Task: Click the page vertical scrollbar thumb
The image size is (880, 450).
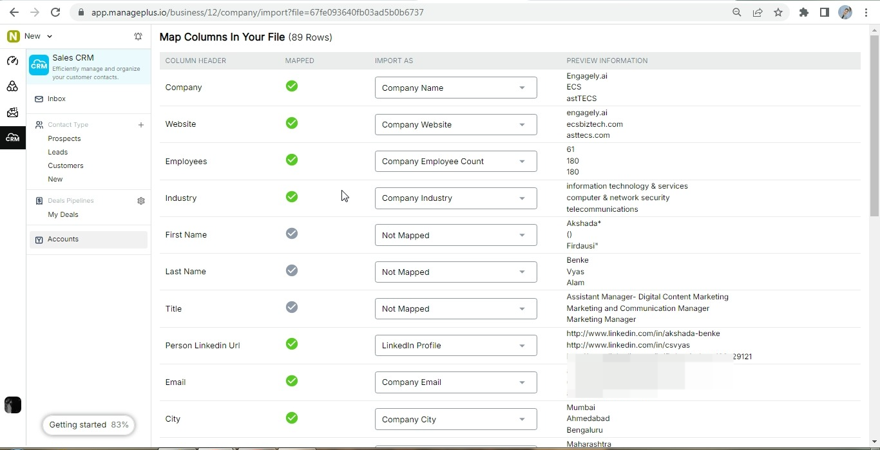Action: 874,126
